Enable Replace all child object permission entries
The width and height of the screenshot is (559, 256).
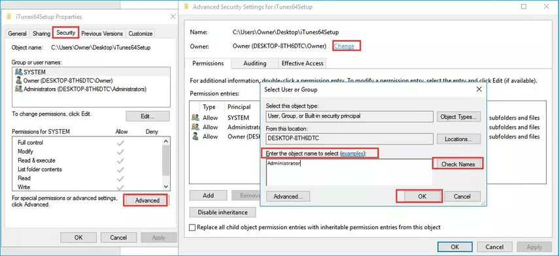click(192, 227)
